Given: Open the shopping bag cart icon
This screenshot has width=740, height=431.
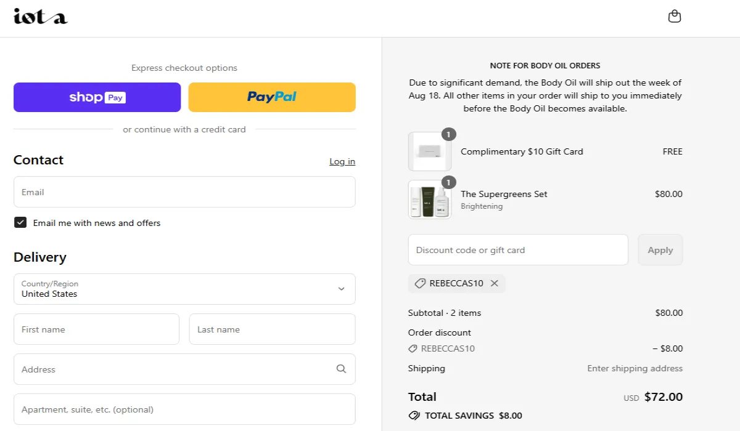Looking at the screenshot, I should click(675, 17).
